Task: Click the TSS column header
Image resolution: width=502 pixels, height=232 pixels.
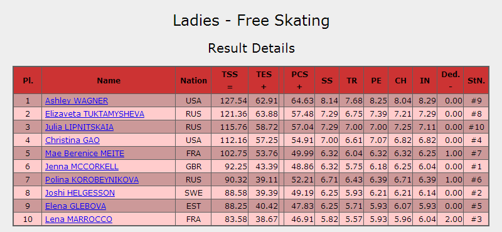Action: click(230, 80)
